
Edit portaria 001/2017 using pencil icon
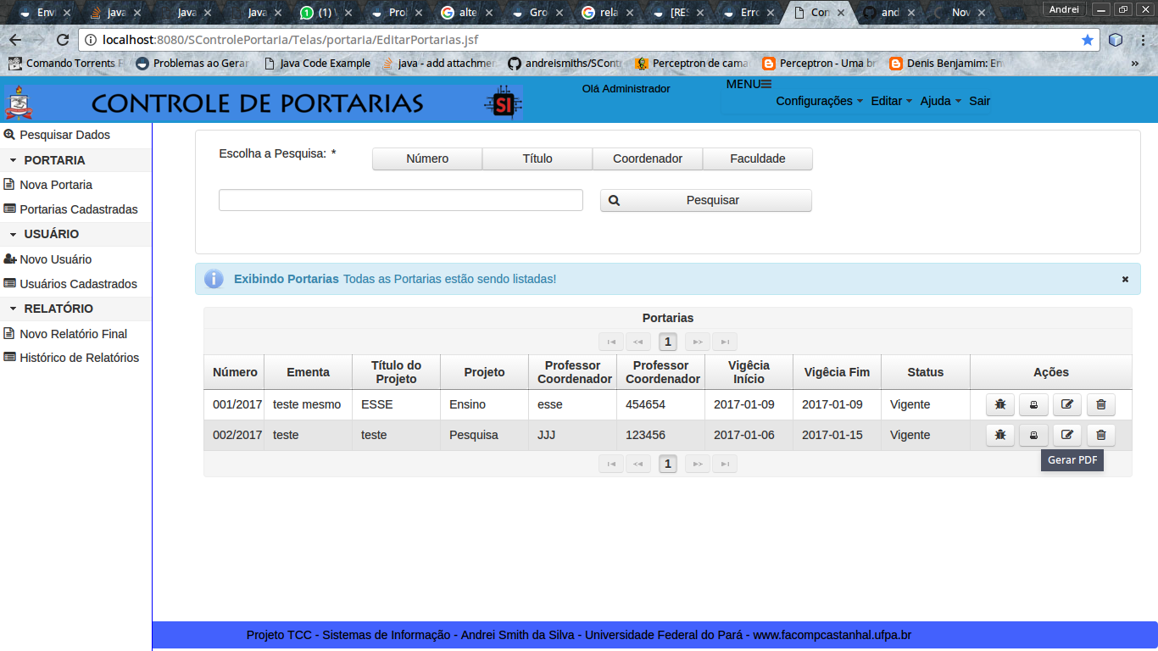pos(1067,404)
